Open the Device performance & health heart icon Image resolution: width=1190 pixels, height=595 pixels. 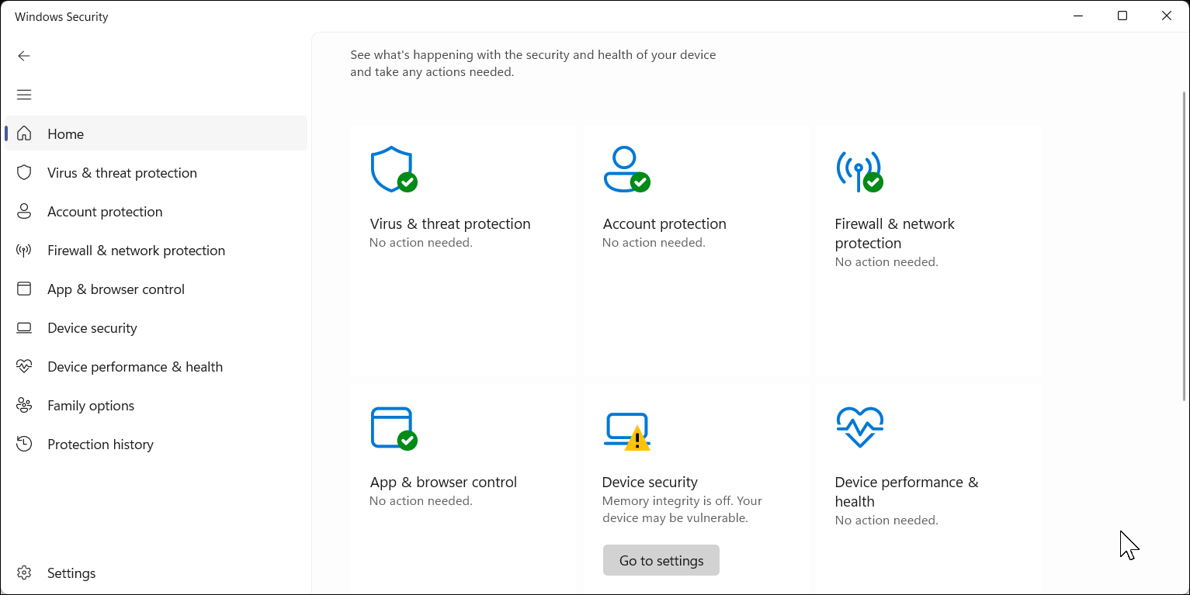tap(859, 427)
